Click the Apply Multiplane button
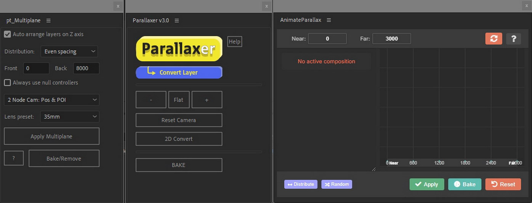The height and width of the screenshot is (203, 532). point(51,136)
